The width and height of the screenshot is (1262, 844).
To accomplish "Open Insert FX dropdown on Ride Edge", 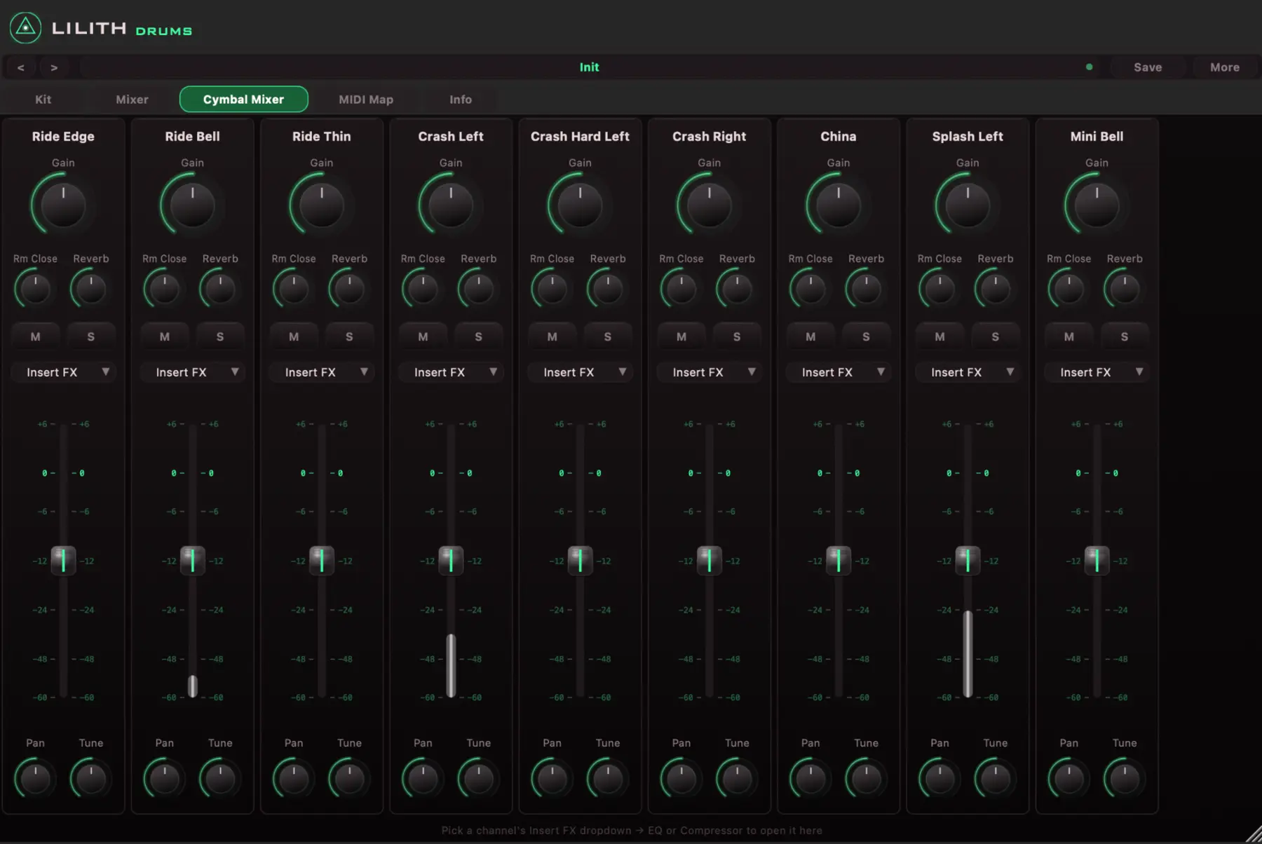I will tap(63, 372).
